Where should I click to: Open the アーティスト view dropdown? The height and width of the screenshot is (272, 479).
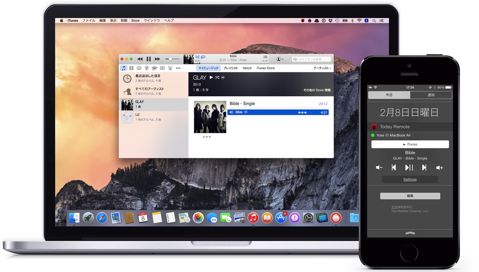pyautogui.click(x=322, y=68)
